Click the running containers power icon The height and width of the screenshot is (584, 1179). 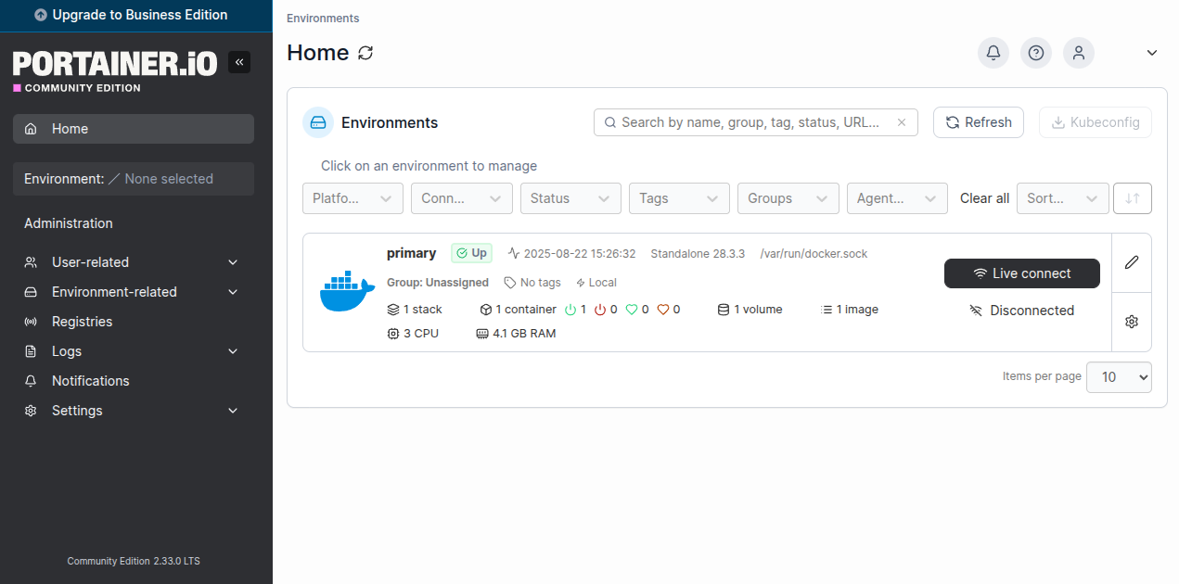click(570, 310)
